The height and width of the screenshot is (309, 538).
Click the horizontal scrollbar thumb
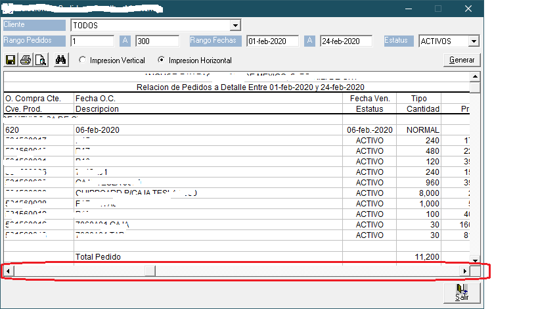tap(150, 271)
